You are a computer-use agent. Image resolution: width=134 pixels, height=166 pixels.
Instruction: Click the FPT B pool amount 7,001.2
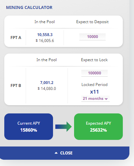tap(47, 83)
